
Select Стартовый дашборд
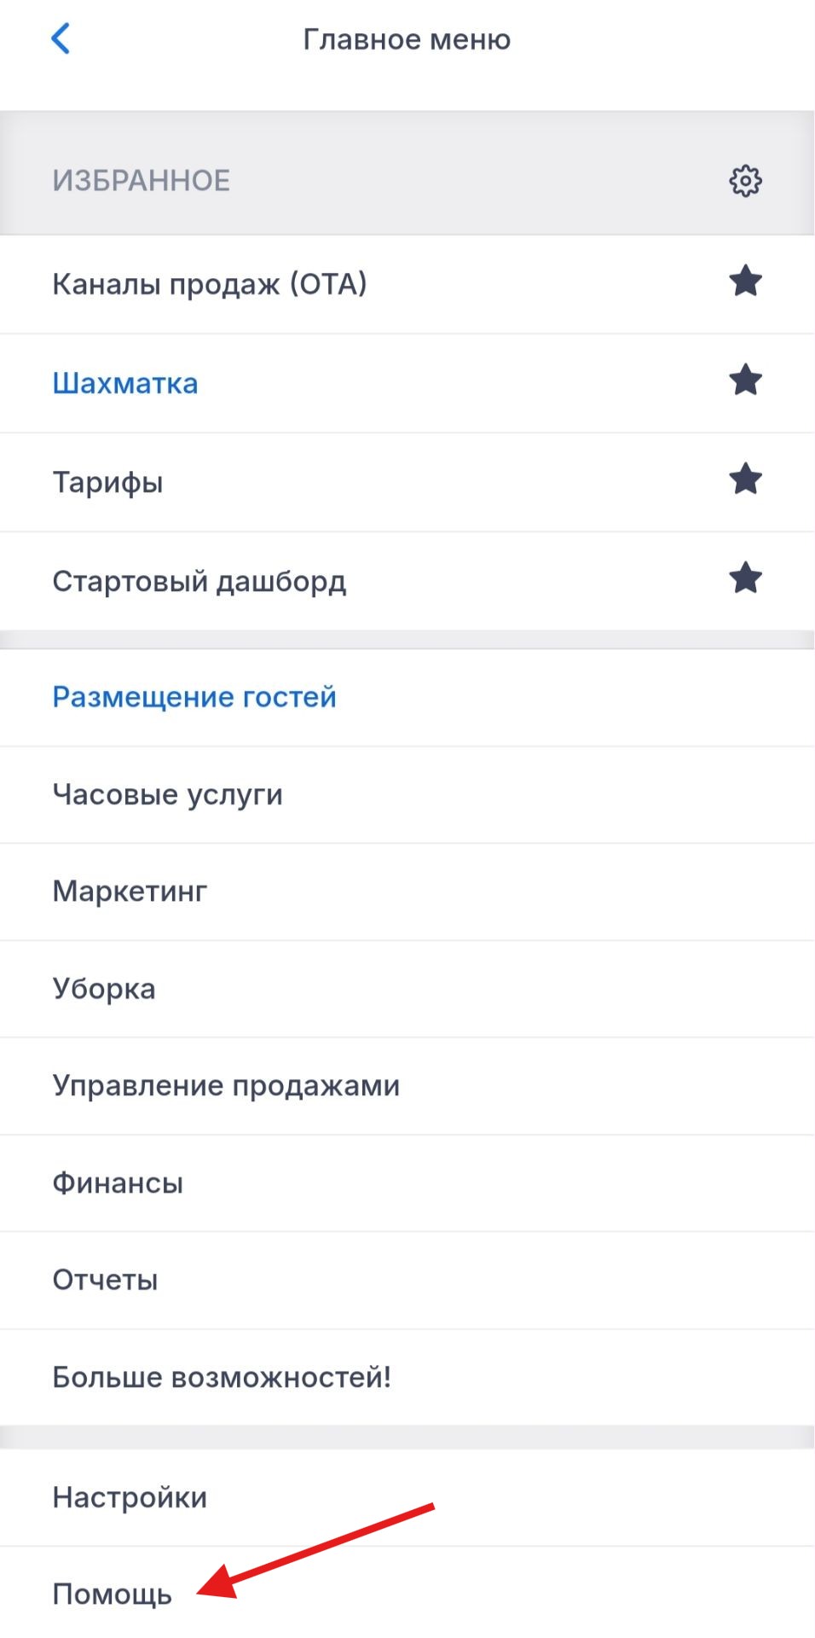199,581
